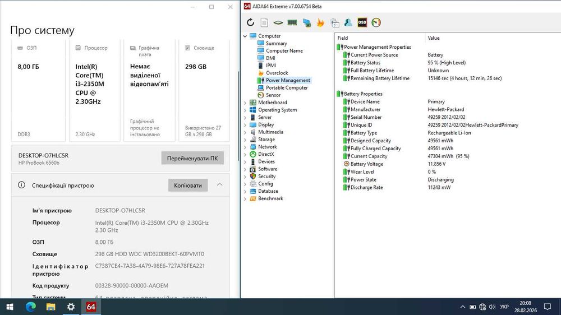Expand the Display tree node

point(245,125)
